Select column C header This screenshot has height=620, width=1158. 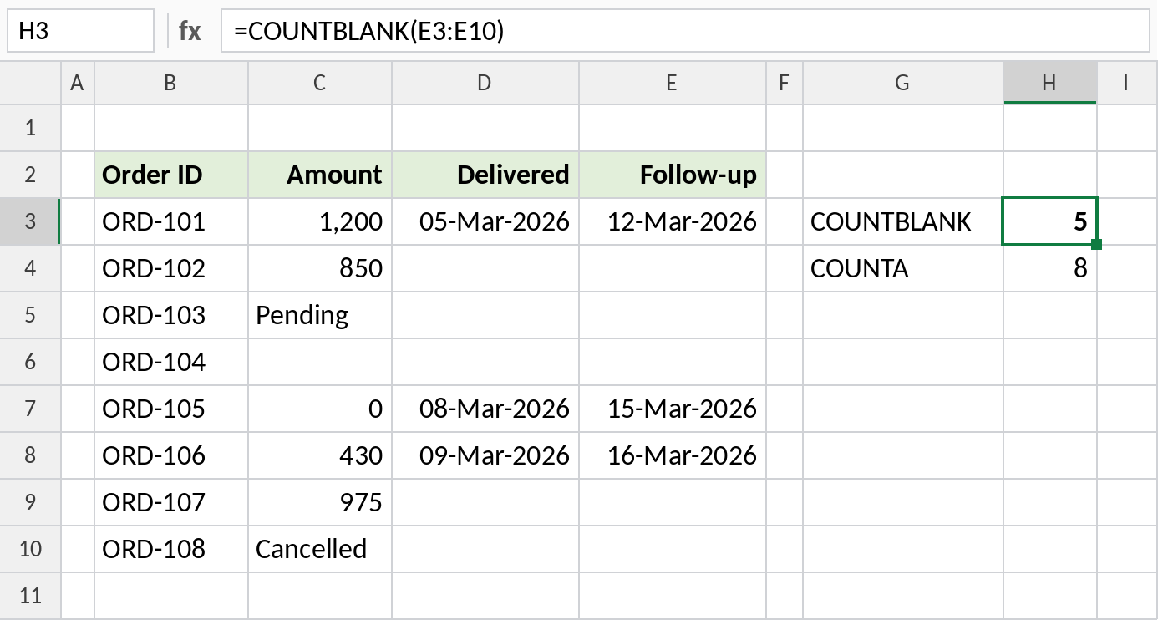coord(320,83)
